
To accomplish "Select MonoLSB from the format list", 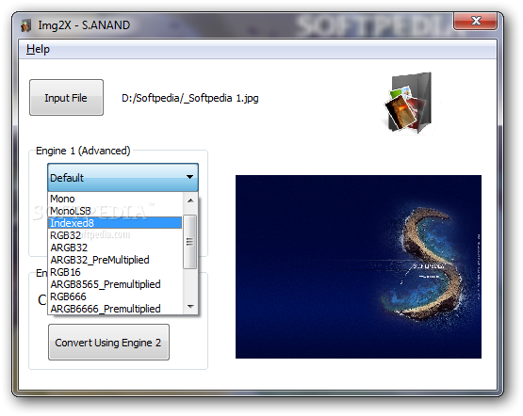I will (x=115, y=211).
